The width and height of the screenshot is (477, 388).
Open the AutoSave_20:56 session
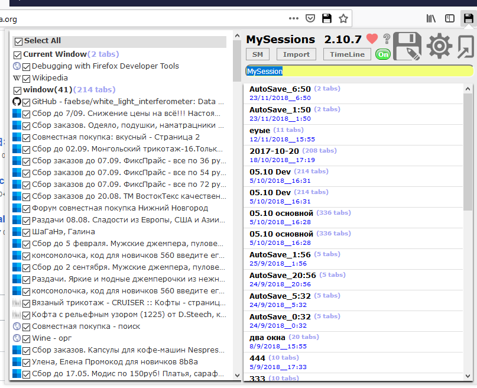[353, 280]
